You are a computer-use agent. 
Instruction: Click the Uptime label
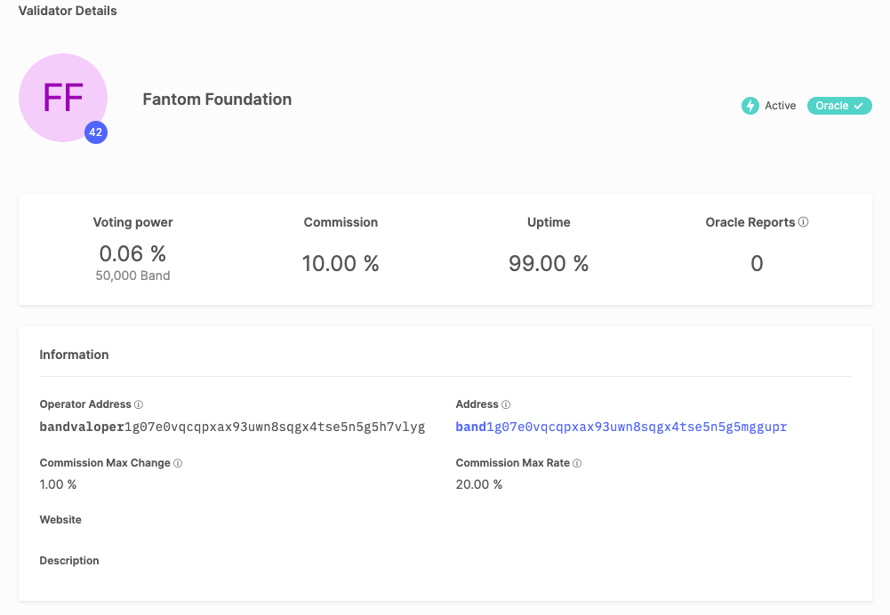[549, 222]
